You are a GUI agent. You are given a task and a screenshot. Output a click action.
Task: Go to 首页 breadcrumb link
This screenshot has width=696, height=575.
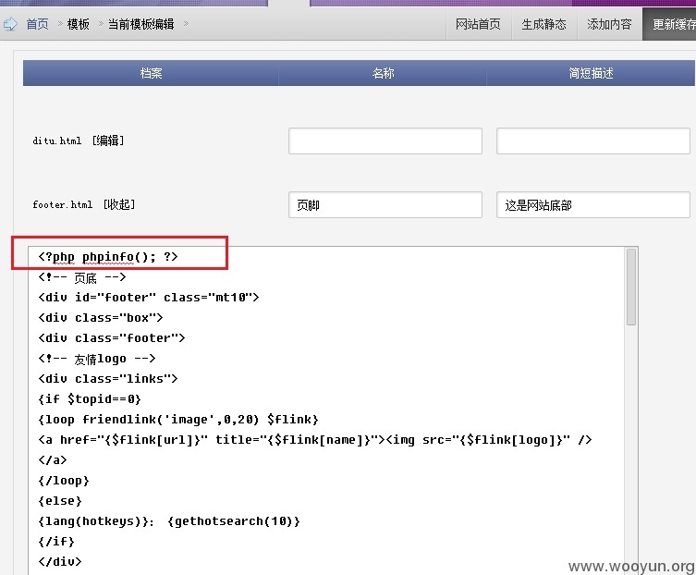37,24
